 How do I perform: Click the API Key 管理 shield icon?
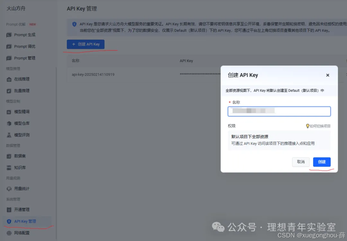(x=9, y=221)
